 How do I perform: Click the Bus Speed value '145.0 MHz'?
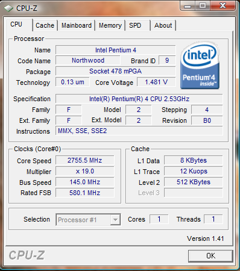point(85,182)
